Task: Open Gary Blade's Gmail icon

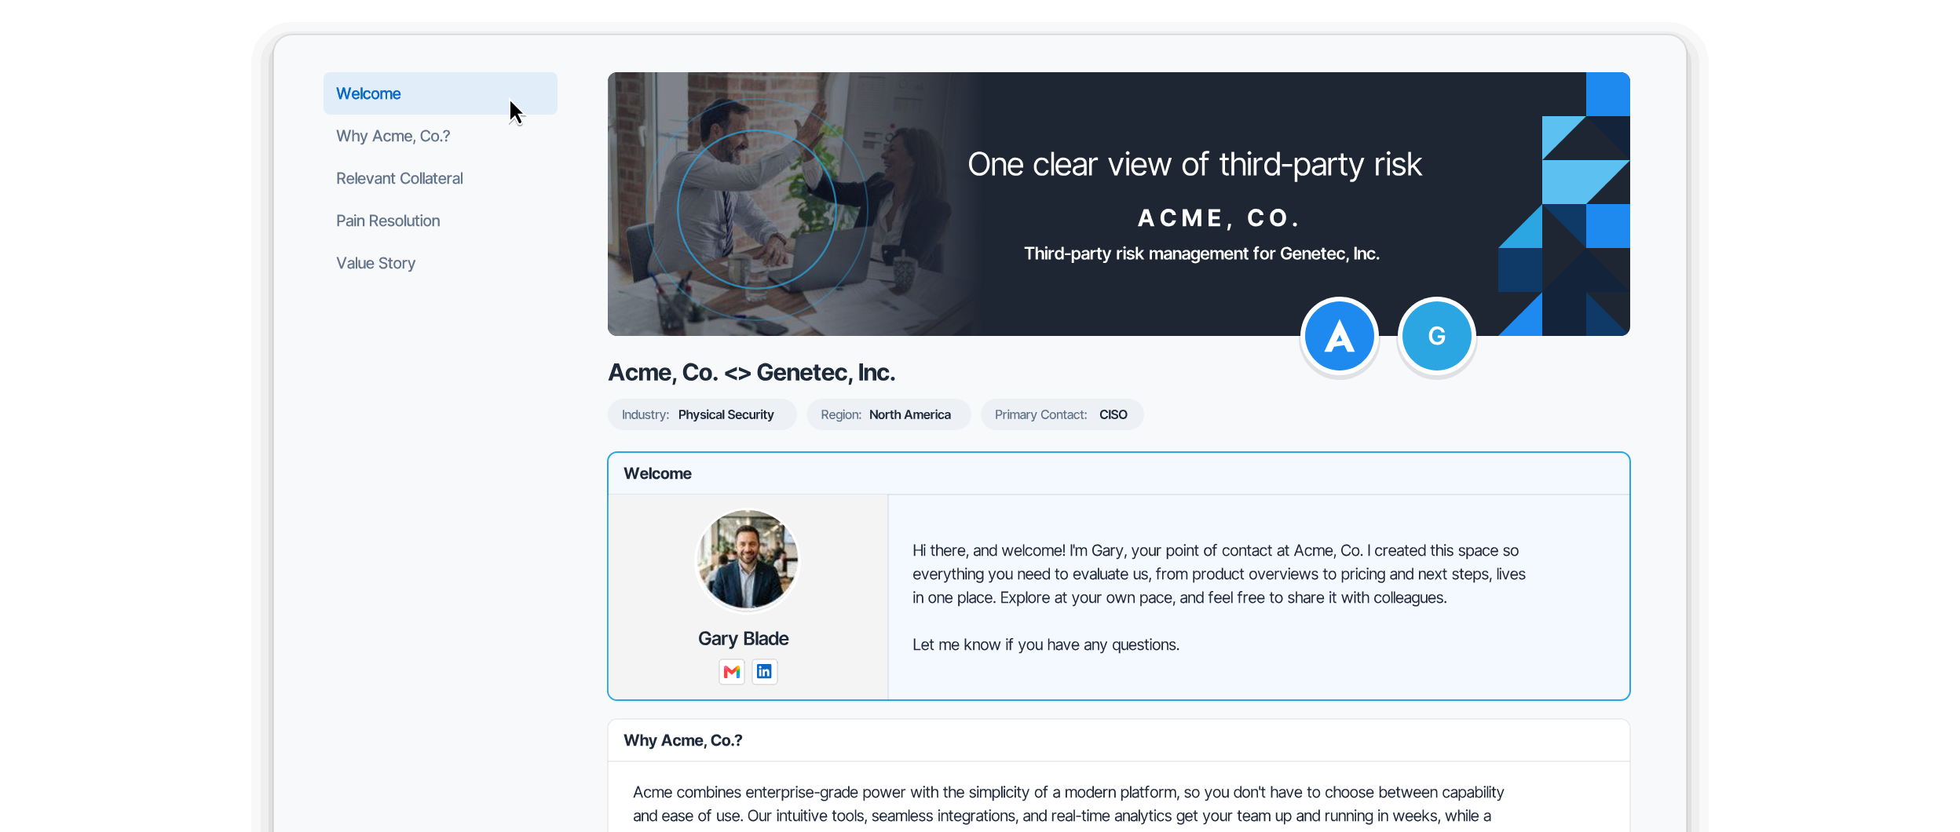Action: click(x=732, y=672)
